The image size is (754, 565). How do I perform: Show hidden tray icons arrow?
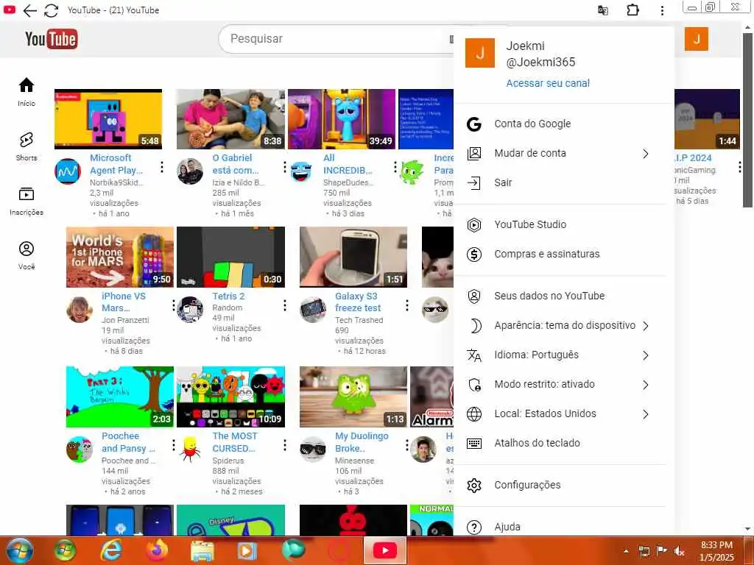626,551
